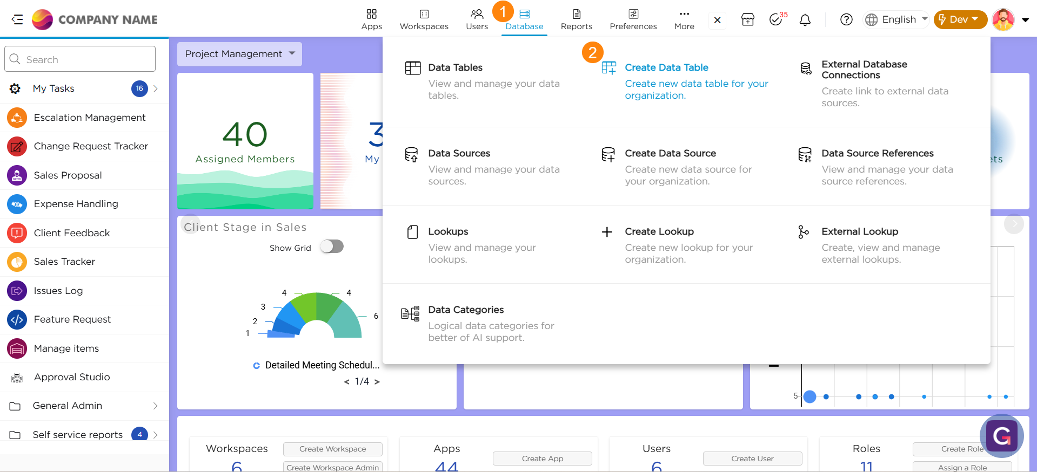Go to next chart page arrow
Screen dimensions: 1037x472
point(377,382)
